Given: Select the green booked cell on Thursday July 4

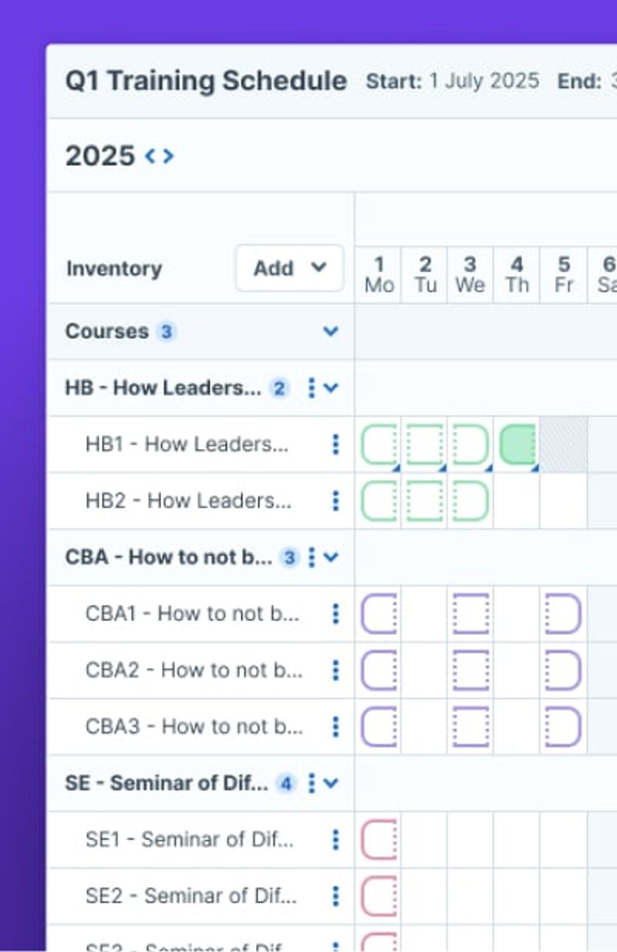Looking at the screenshot, I should (517, 444).
